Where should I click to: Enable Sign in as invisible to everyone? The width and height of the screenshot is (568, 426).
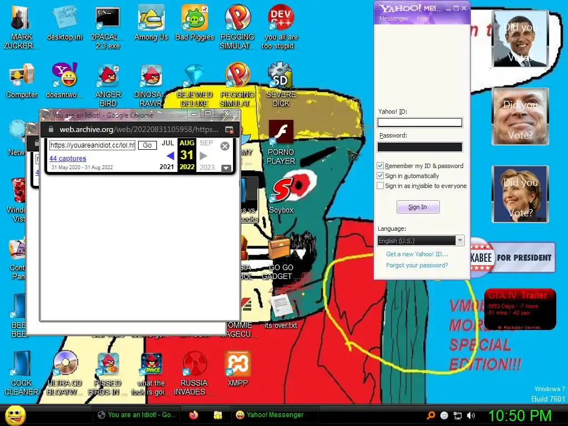(380, 186)
